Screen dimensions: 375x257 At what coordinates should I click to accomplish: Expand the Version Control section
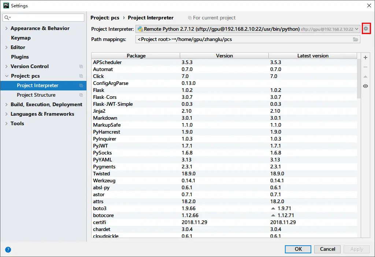7,67
